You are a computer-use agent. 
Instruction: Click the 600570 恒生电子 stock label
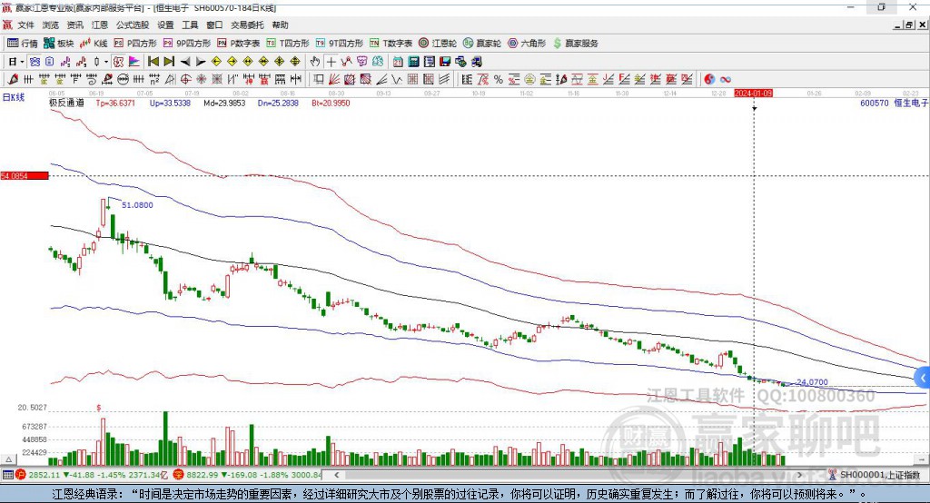pyautogui.click(x=894, y=103)
